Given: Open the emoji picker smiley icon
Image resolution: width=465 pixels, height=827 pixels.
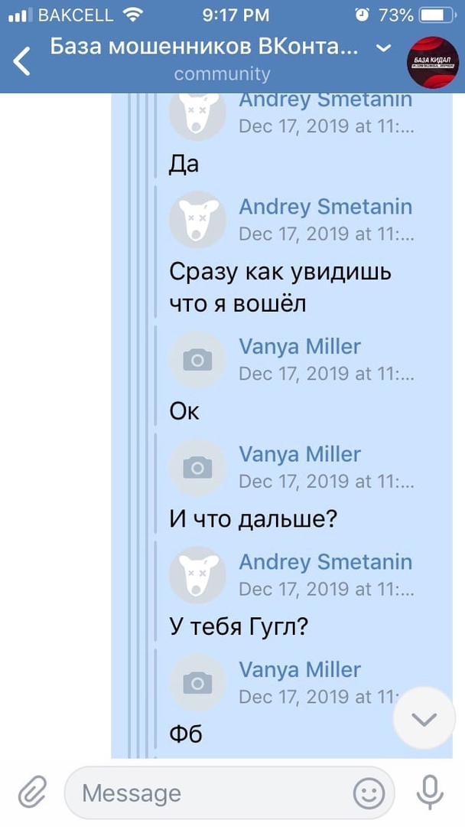Looking at the screenshot, I should [x=369, y=793].
